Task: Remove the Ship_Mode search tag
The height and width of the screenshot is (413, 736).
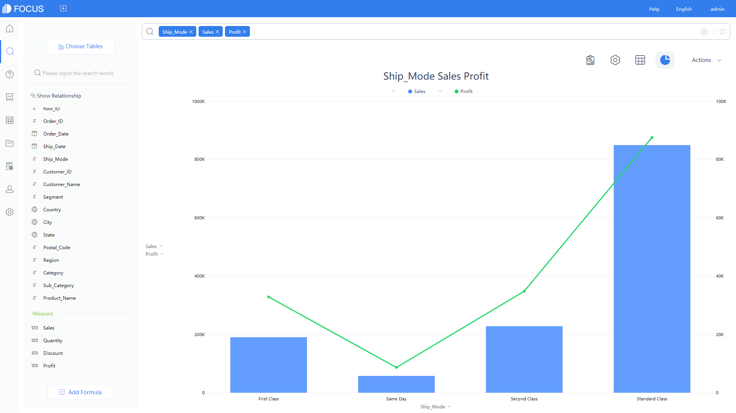Action: [x=191, y=32]
